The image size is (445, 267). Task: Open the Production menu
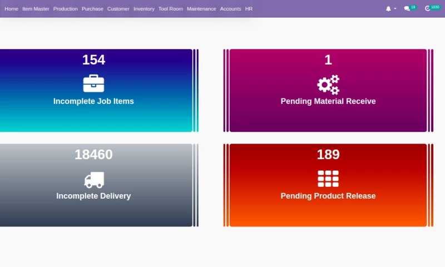(x=66, y=9)
